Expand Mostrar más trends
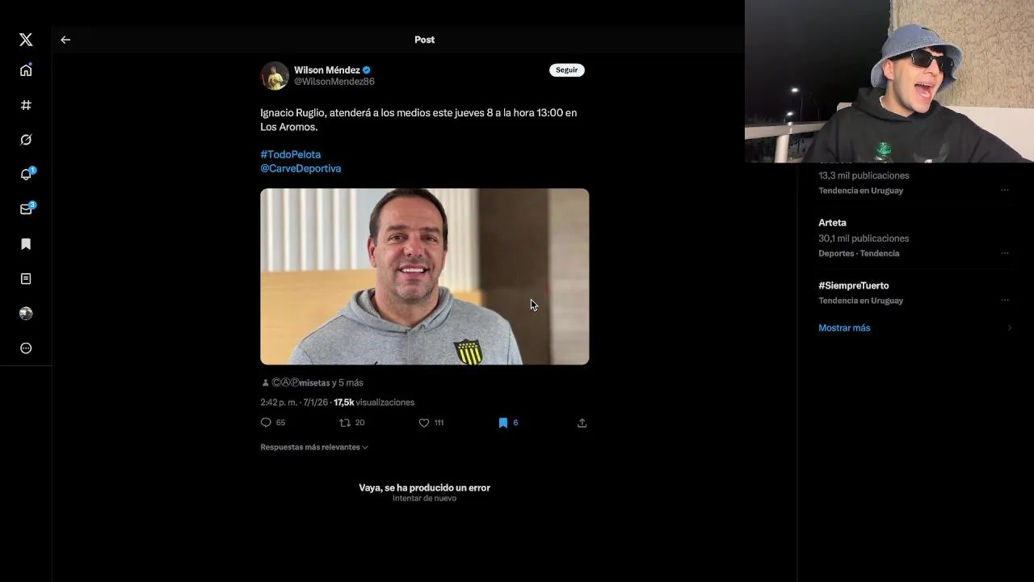 click(x=844, y=328)
